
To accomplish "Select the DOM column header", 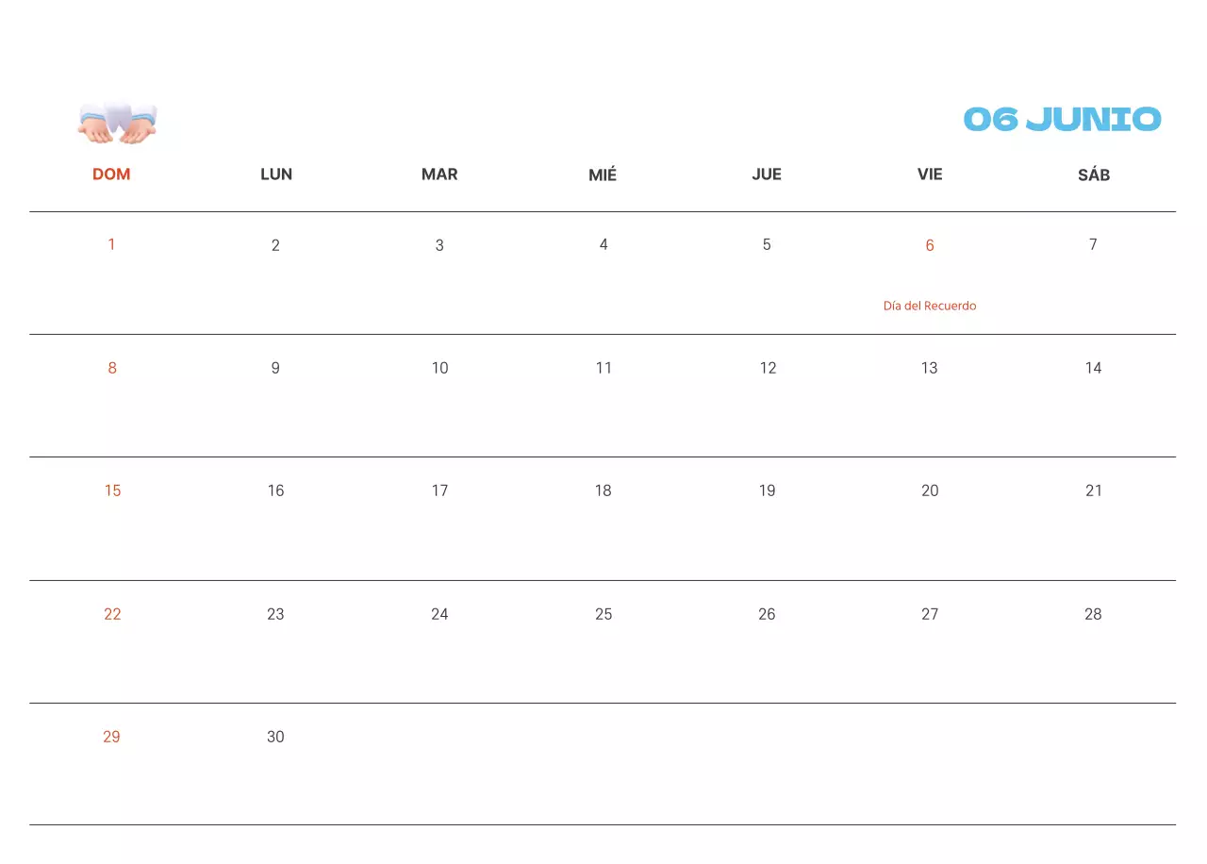I will [x=111, y=174].
